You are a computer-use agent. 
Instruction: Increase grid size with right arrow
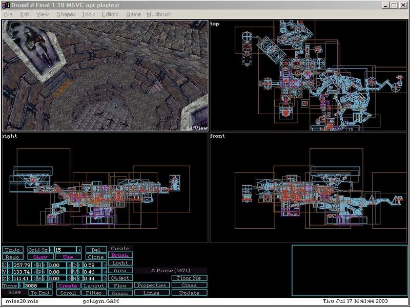pyautogui.click(x=79, y=250)
